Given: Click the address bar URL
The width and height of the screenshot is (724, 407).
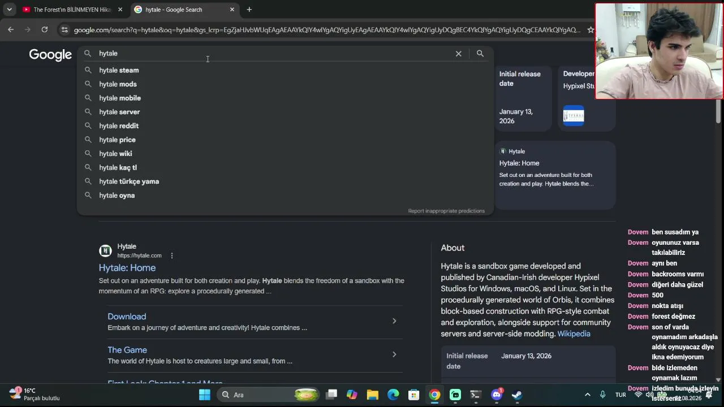Looking at the screenshot, I should (327, 30).
